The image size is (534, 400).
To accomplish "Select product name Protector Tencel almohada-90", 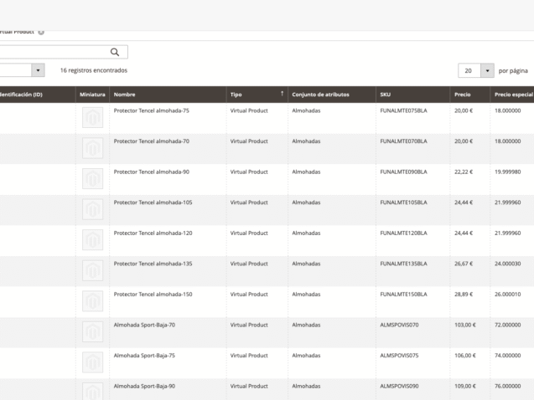I will point(151,172).
